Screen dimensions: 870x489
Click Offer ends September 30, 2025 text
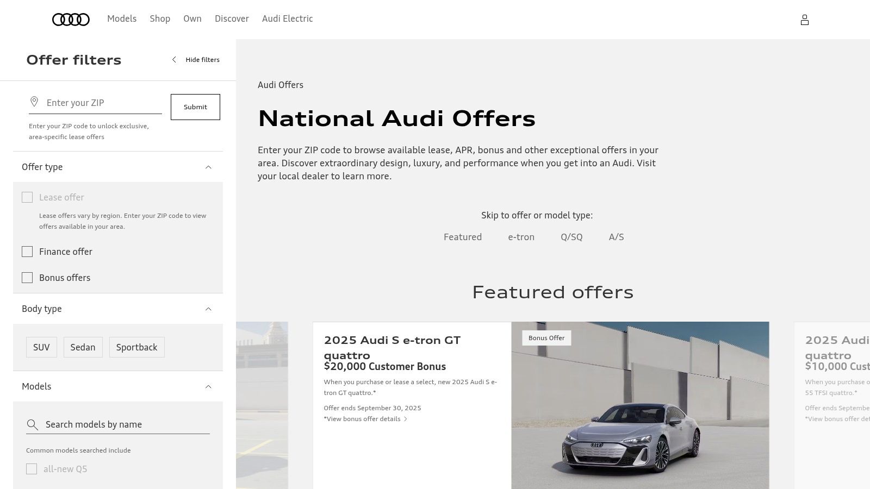coord(372,408)
